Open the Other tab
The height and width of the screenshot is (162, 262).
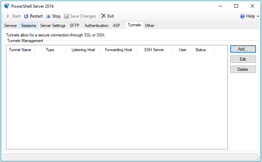[x=150, y=26]
